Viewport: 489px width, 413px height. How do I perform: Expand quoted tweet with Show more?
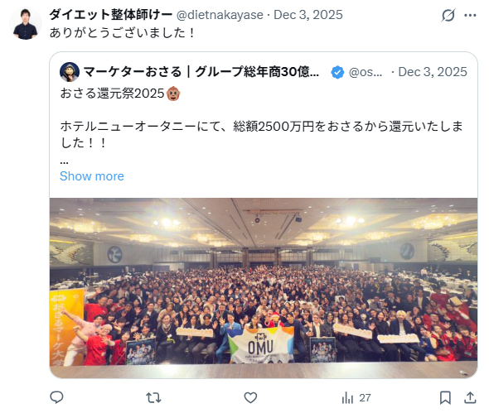(92, 176)
